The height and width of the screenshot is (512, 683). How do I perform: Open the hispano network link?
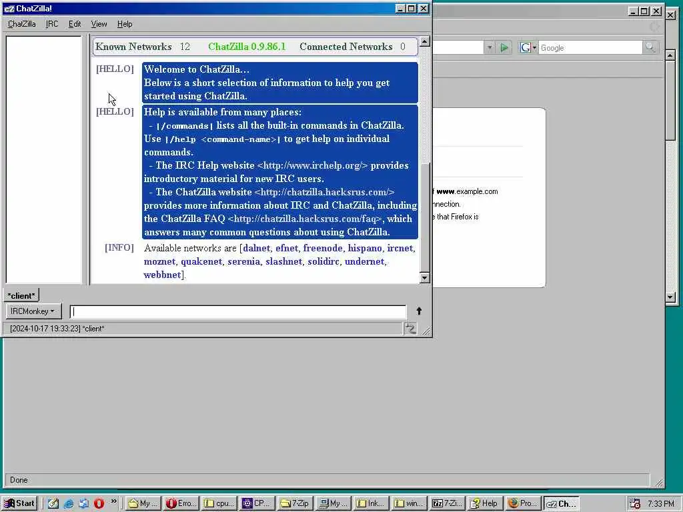coord(365,248)
